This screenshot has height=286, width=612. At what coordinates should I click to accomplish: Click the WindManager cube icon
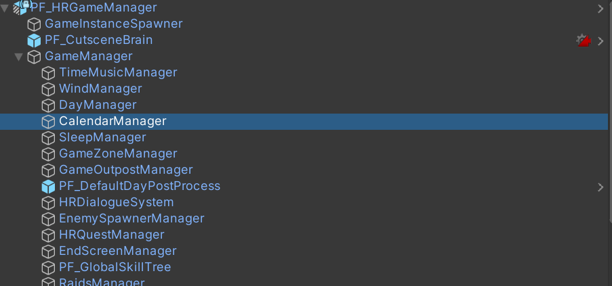(48, 89)
